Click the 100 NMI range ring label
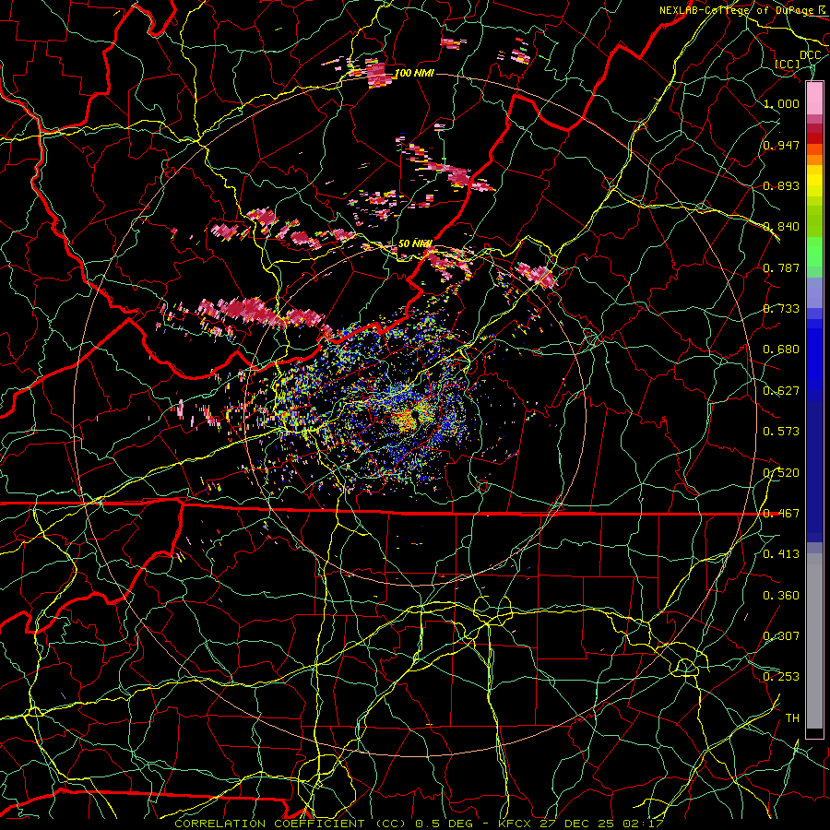 click(x=414, y=73)
